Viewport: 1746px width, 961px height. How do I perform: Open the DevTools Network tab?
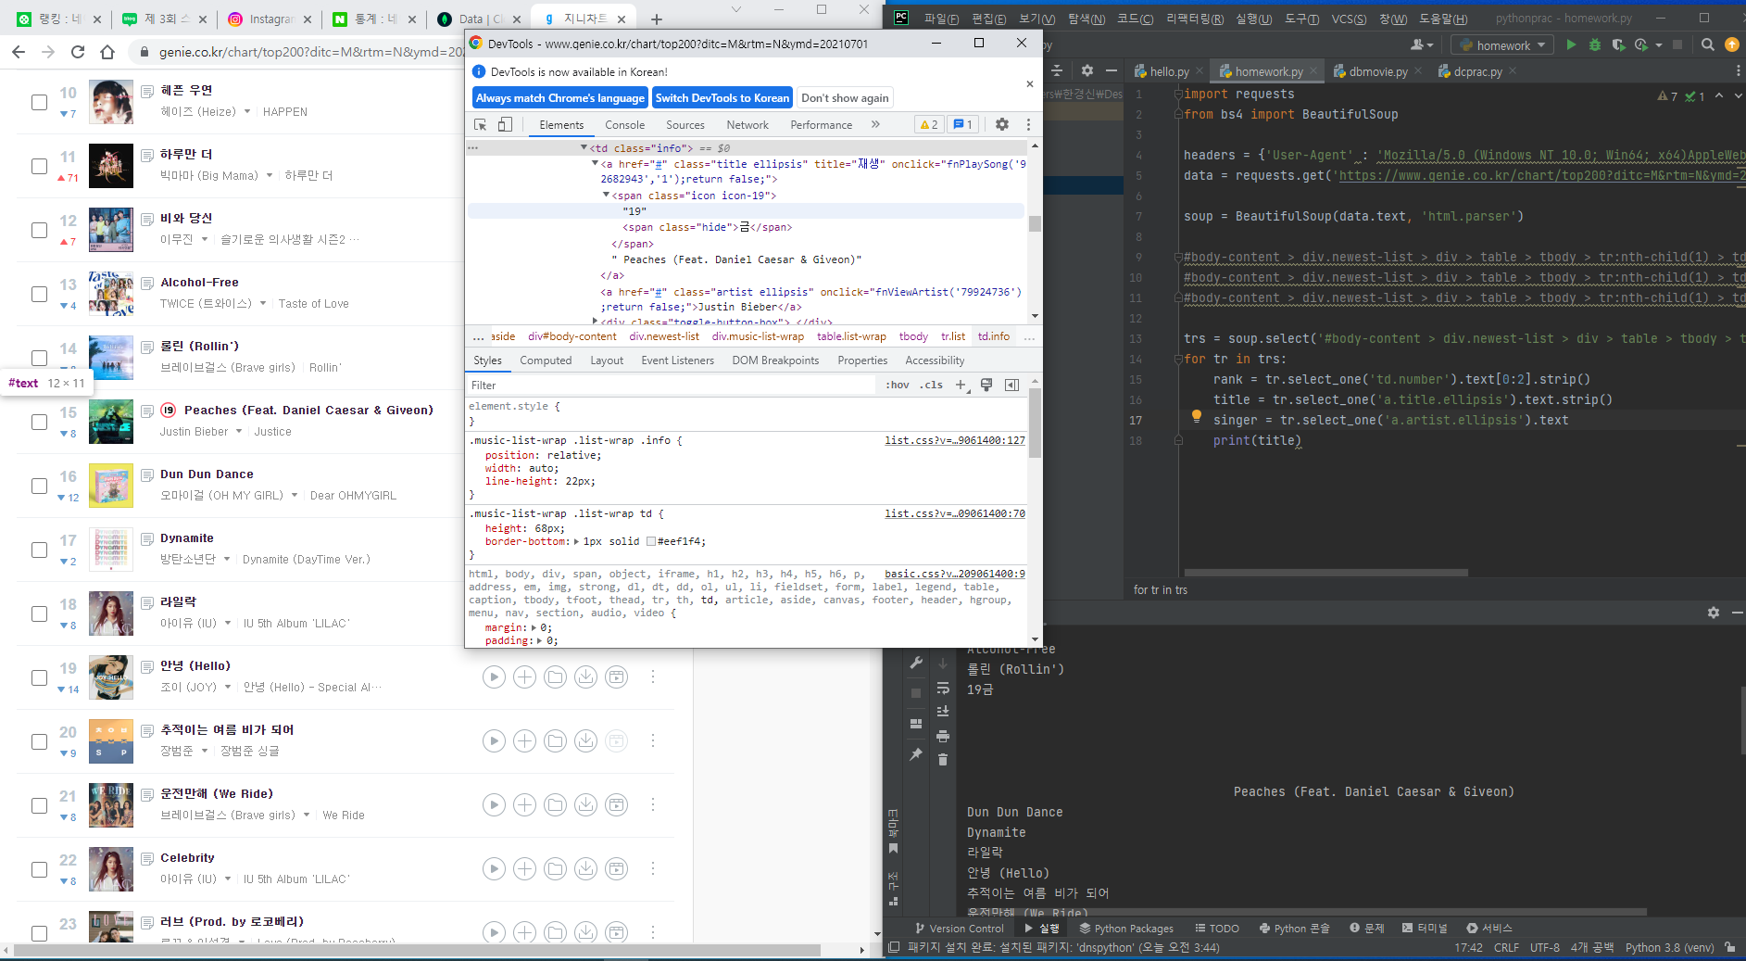tap(747, 125)
